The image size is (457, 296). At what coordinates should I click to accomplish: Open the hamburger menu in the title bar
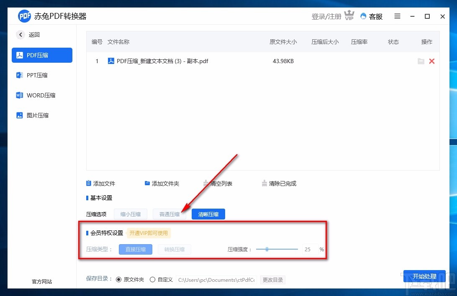coord(397,16)
